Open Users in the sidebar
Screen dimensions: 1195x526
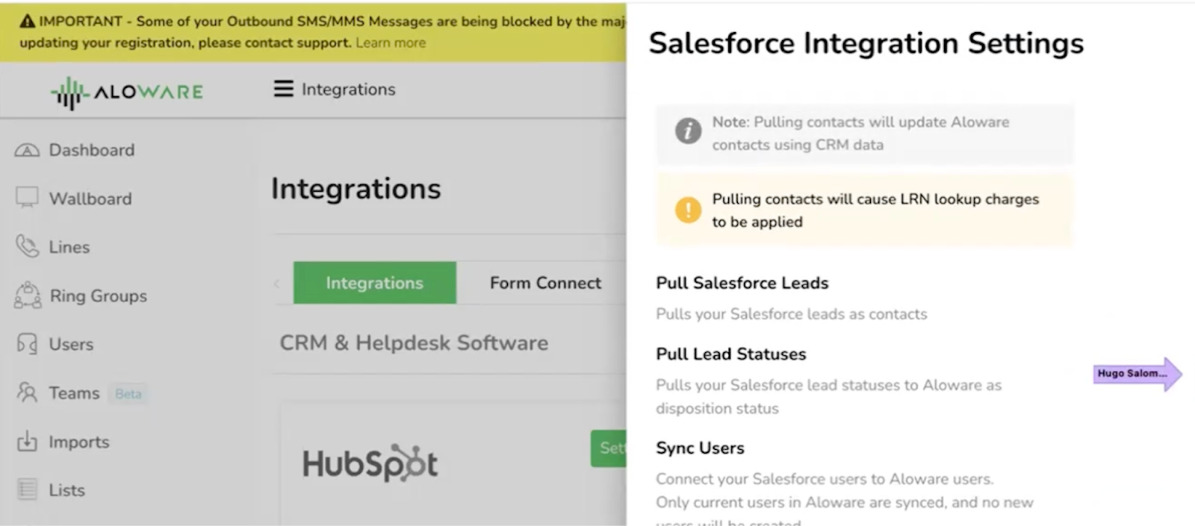[71, 344]
